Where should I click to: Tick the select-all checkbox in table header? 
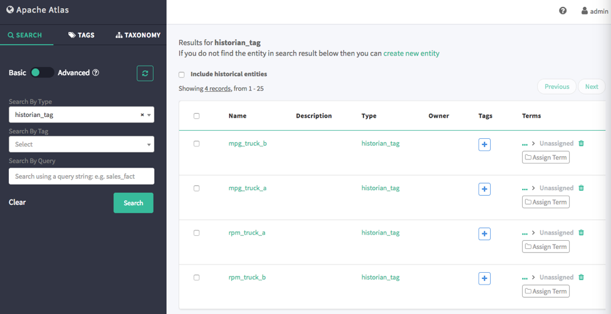tap(196, 116)
